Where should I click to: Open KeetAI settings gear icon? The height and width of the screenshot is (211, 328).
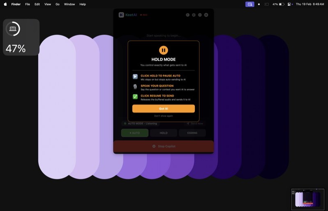coord(194,15)
